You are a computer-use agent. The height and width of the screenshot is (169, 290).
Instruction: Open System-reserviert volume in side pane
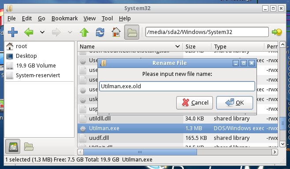coord(39,75)
